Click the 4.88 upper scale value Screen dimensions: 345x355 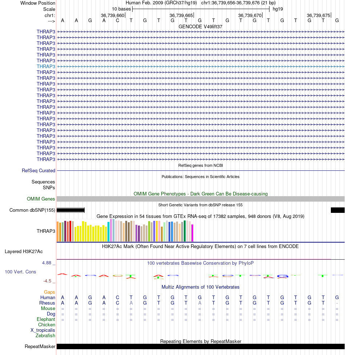(47, 263)
